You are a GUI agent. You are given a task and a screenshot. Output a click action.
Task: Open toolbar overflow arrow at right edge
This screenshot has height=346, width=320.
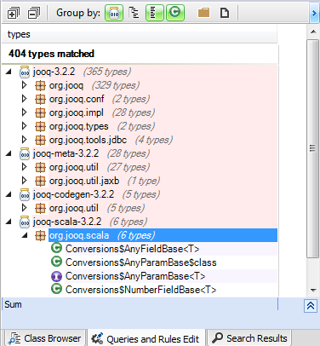314,13
